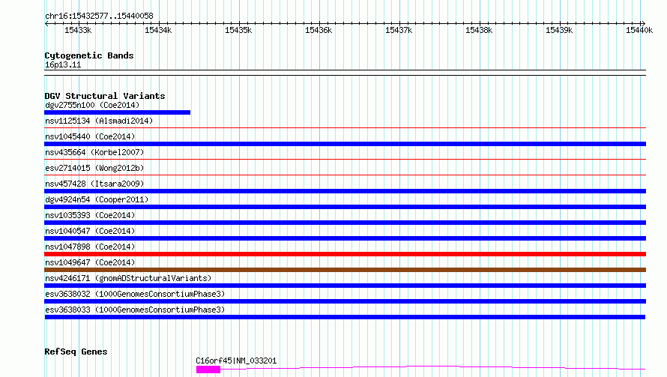Select the thin red line under nsv435664
667x377 pixels.
345,159
